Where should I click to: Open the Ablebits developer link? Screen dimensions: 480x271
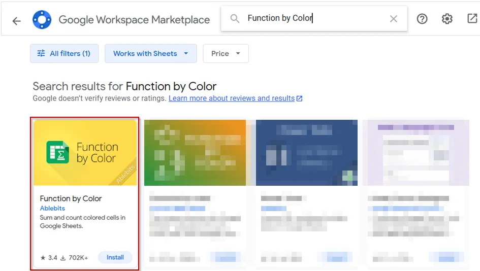[x=52, y=208]
